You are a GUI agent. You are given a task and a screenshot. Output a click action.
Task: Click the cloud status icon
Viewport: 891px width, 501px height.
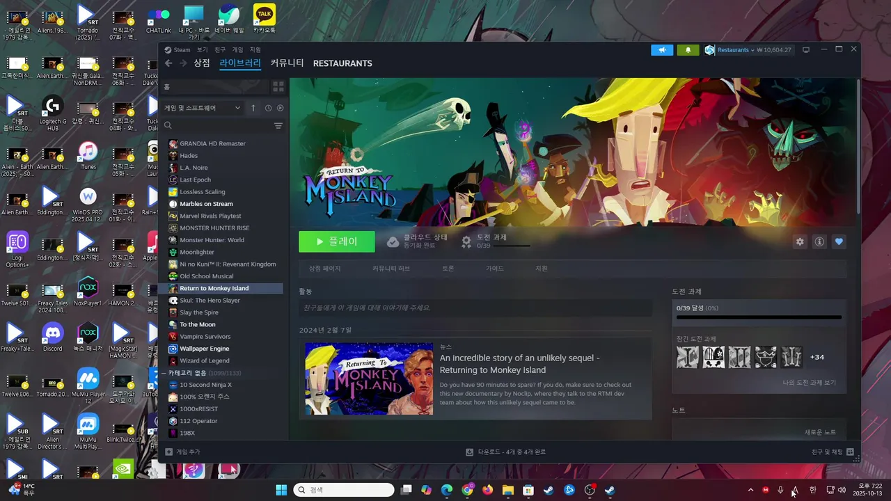click(x=393, y=241)
